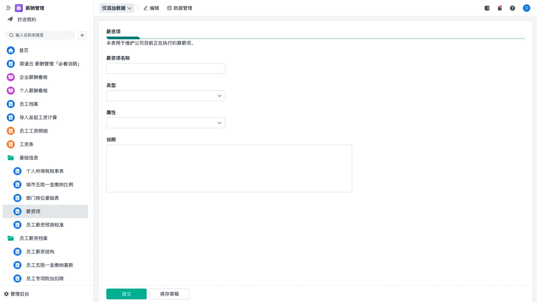
Task: Open 员工薪资预测校准 in the sidebar
Action: tap(45, 225)
